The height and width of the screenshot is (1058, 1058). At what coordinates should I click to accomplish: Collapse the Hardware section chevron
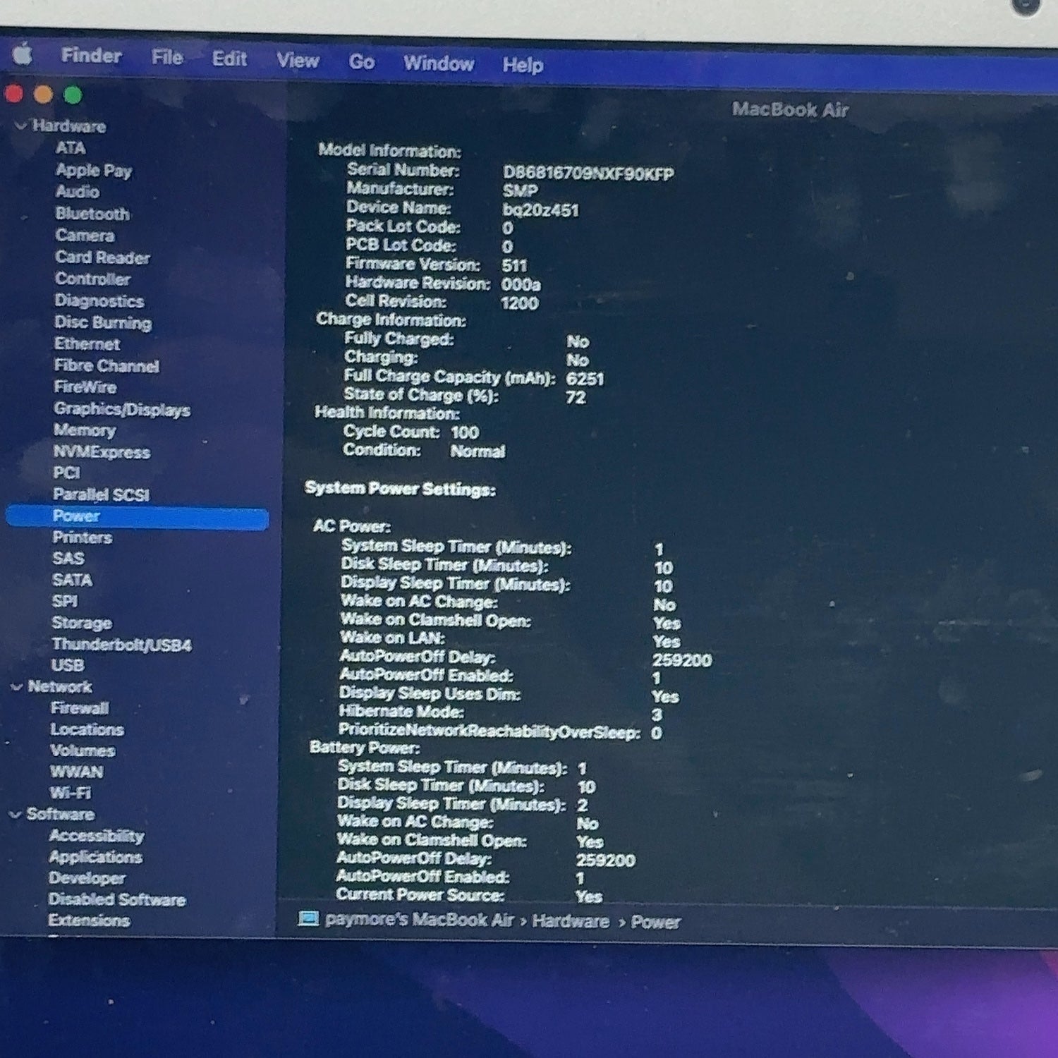pyautogui.click(x=20, y=126)
